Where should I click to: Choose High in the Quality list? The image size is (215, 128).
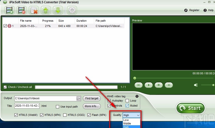(131, 127)
